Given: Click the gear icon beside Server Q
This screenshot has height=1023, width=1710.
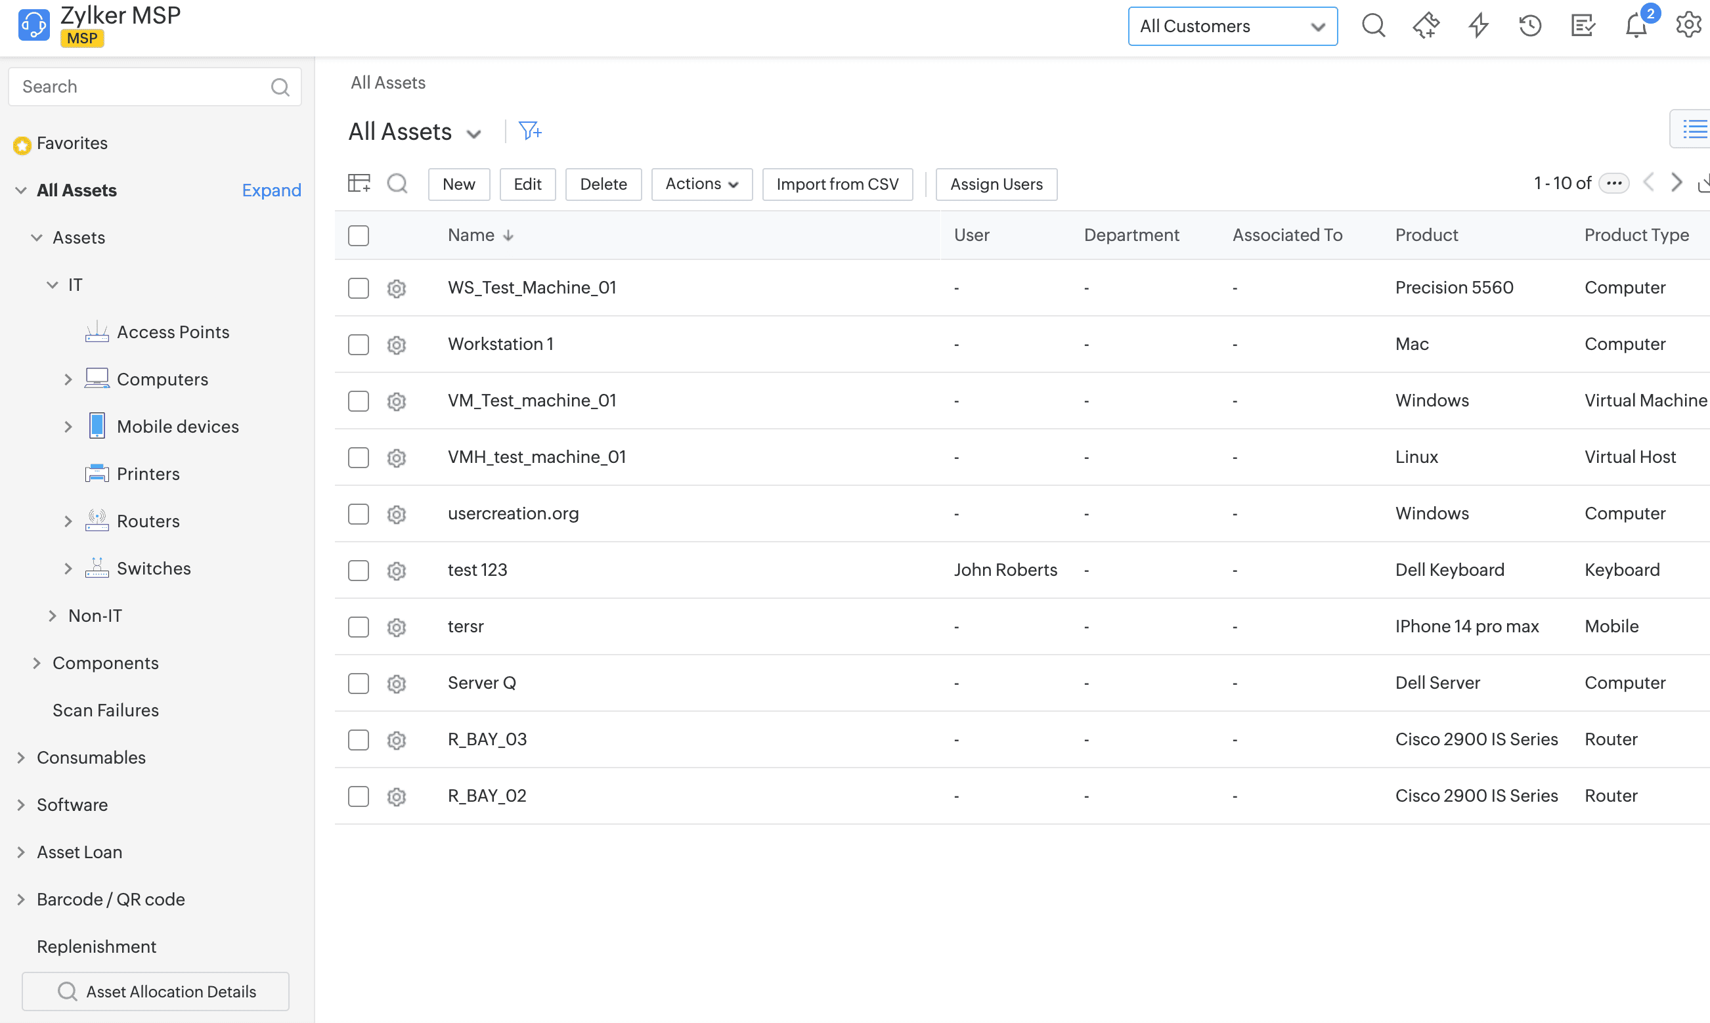Looking at the screenshot, I should (397, 683).
